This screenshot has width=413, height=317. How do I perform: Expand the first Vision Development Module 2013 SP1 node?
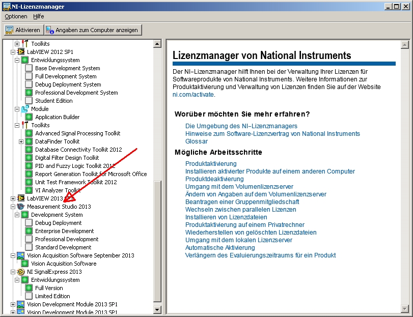[13, 305]
